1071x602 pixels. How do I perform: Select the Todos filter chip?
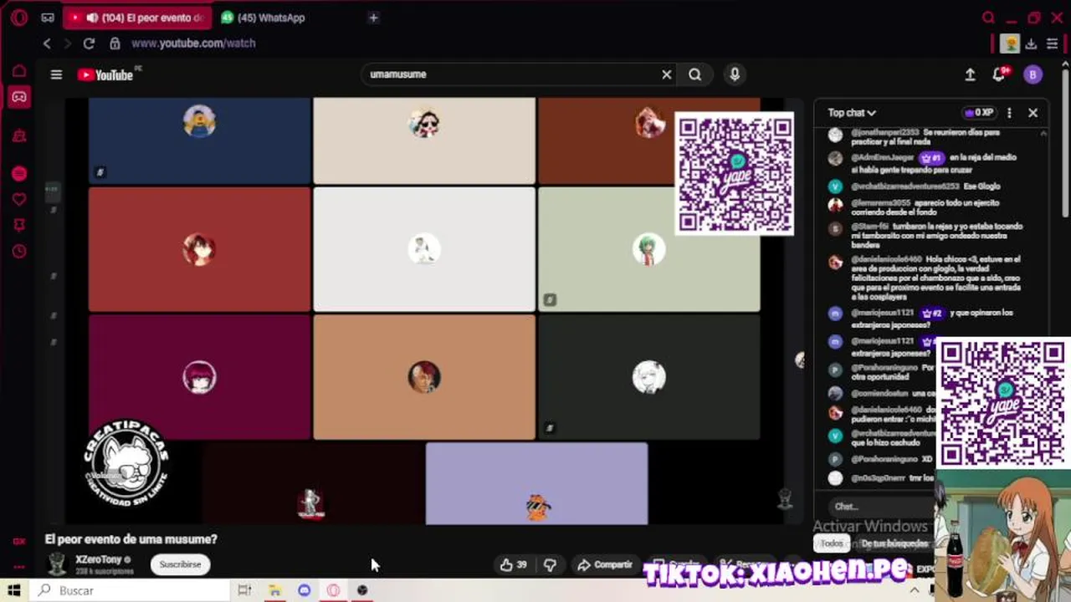tap(831, 543)
